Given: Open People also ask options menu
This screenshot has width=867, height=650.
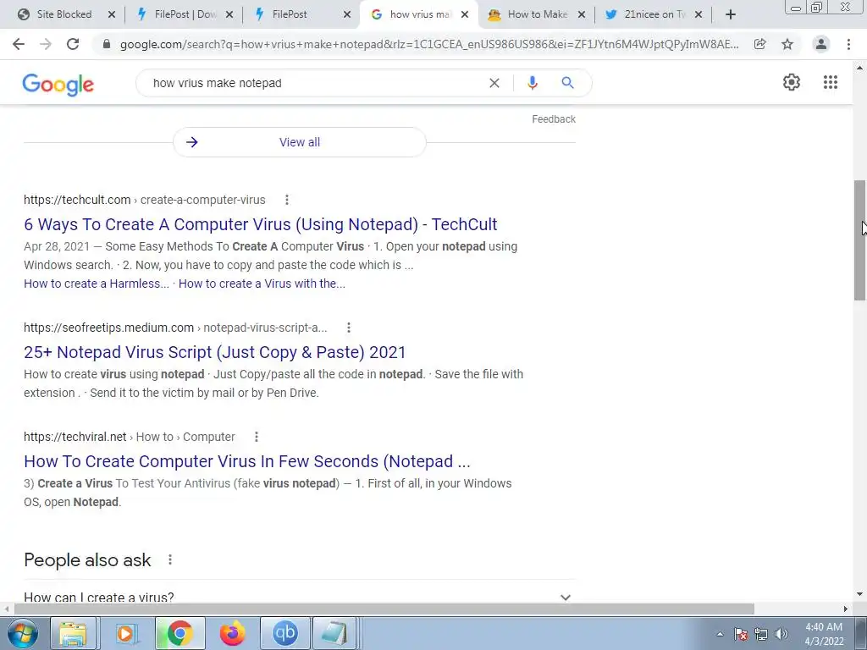Looking at the screenshot, I should coord(169,560).
